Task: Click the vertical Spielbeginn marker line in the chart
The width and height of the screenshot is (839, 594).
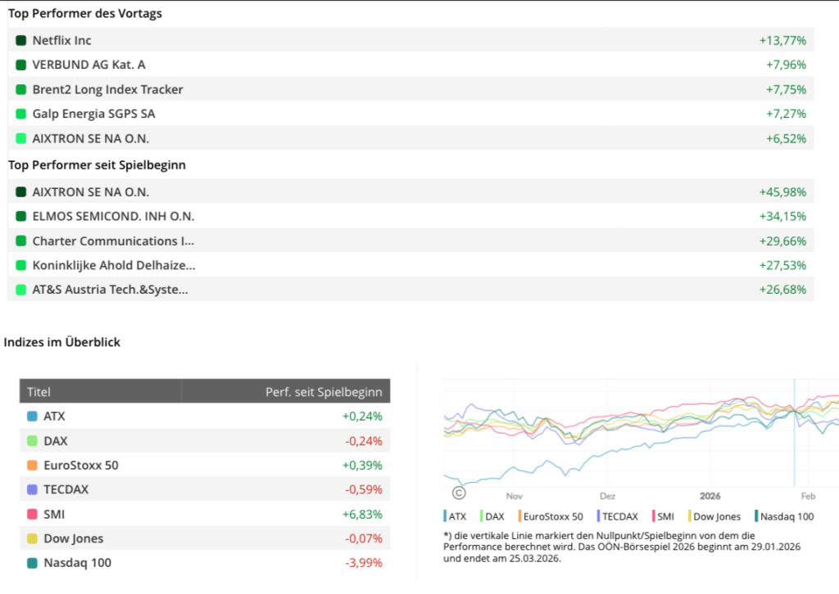Action: pyautogui.click(x=794, y=434)
